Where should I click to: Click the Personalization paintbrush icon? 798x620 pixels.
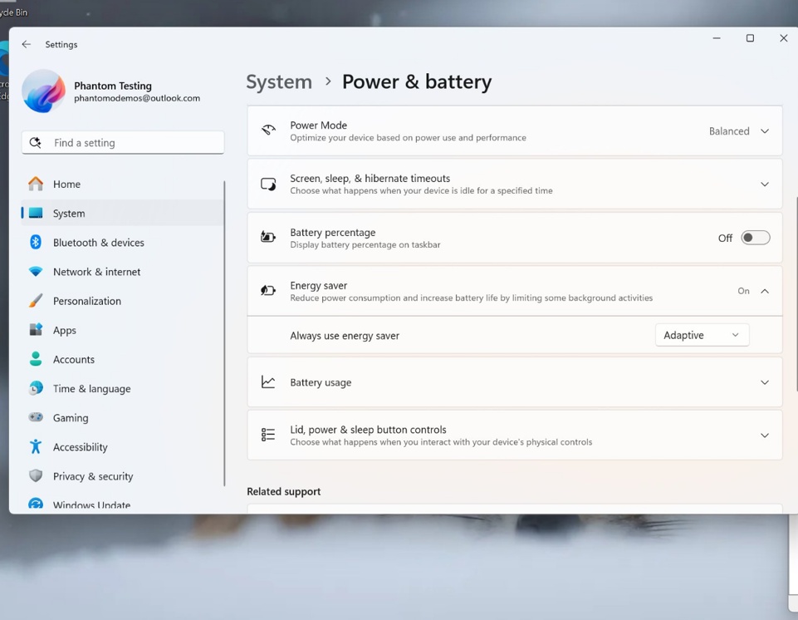coord(36,301)
